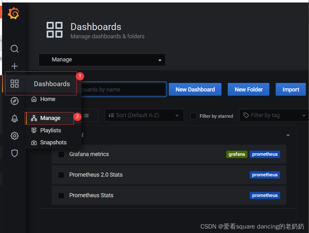Open the search icon in the sidebar
Image resolution: width=309 pixels, height=233 pixels.
(15, 49)
